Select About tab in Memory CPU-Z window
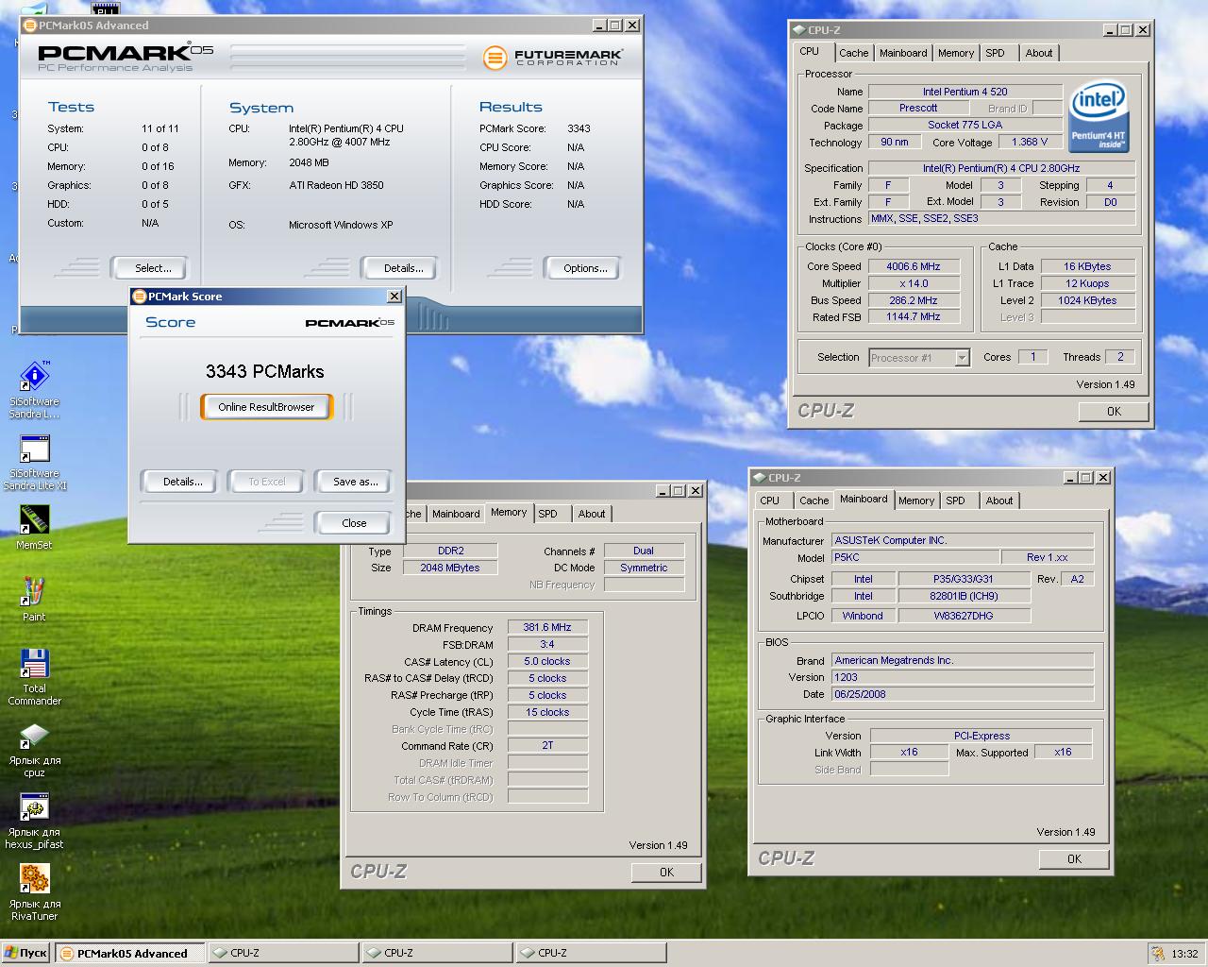 [592, 514]
